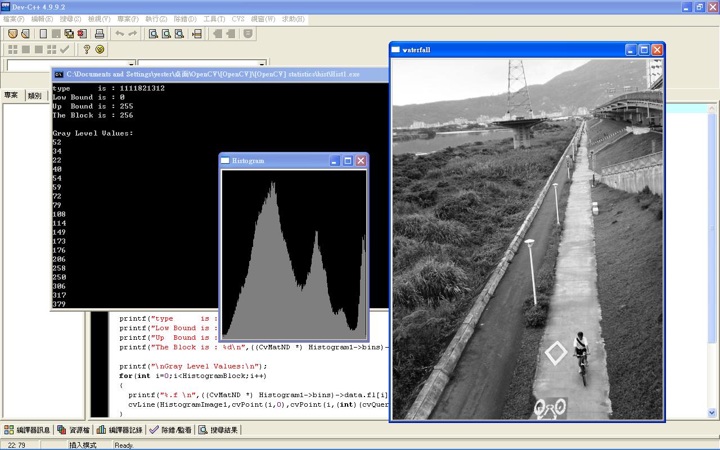Click the Find Next toolbar icon
Image resolution: width=720 pixels, height=450 pixels.
[x=179, y=34]
